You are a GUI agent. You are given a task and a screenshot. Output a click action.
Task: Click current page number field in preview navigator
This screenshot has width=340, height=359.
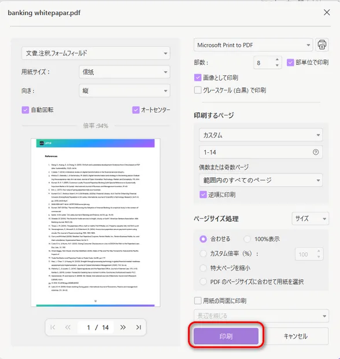(88, 327)
